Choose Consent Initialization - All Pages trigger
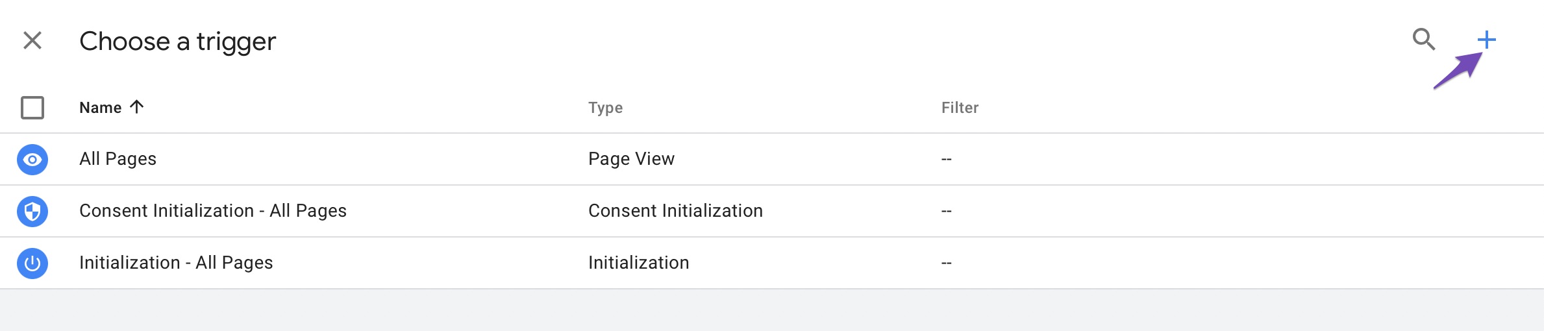The image size is (1544, 331). tap(772, 212)
